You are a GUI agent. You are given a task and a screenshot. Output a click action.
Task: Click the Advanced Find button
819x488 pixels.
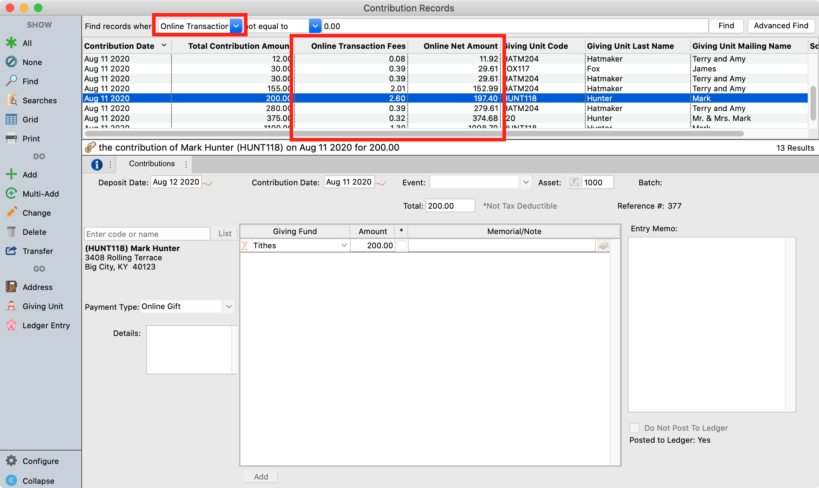pos(781,26)
